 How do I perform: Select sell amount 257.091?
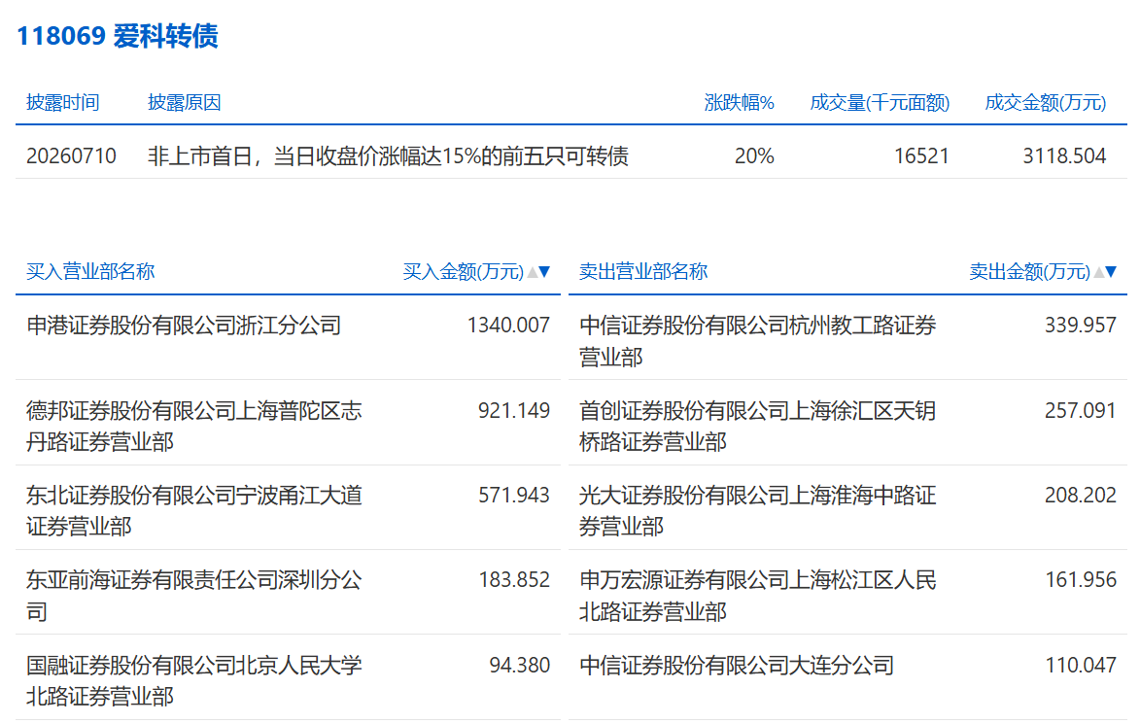1081,410
